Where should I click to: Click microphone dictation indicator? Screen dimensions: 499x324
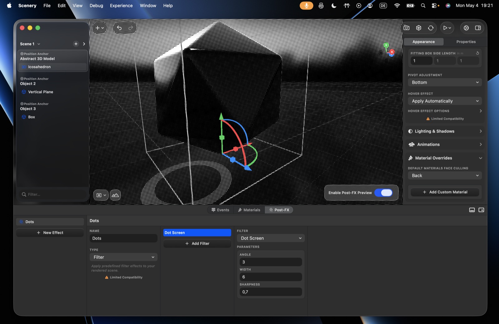tap(306, 6)
